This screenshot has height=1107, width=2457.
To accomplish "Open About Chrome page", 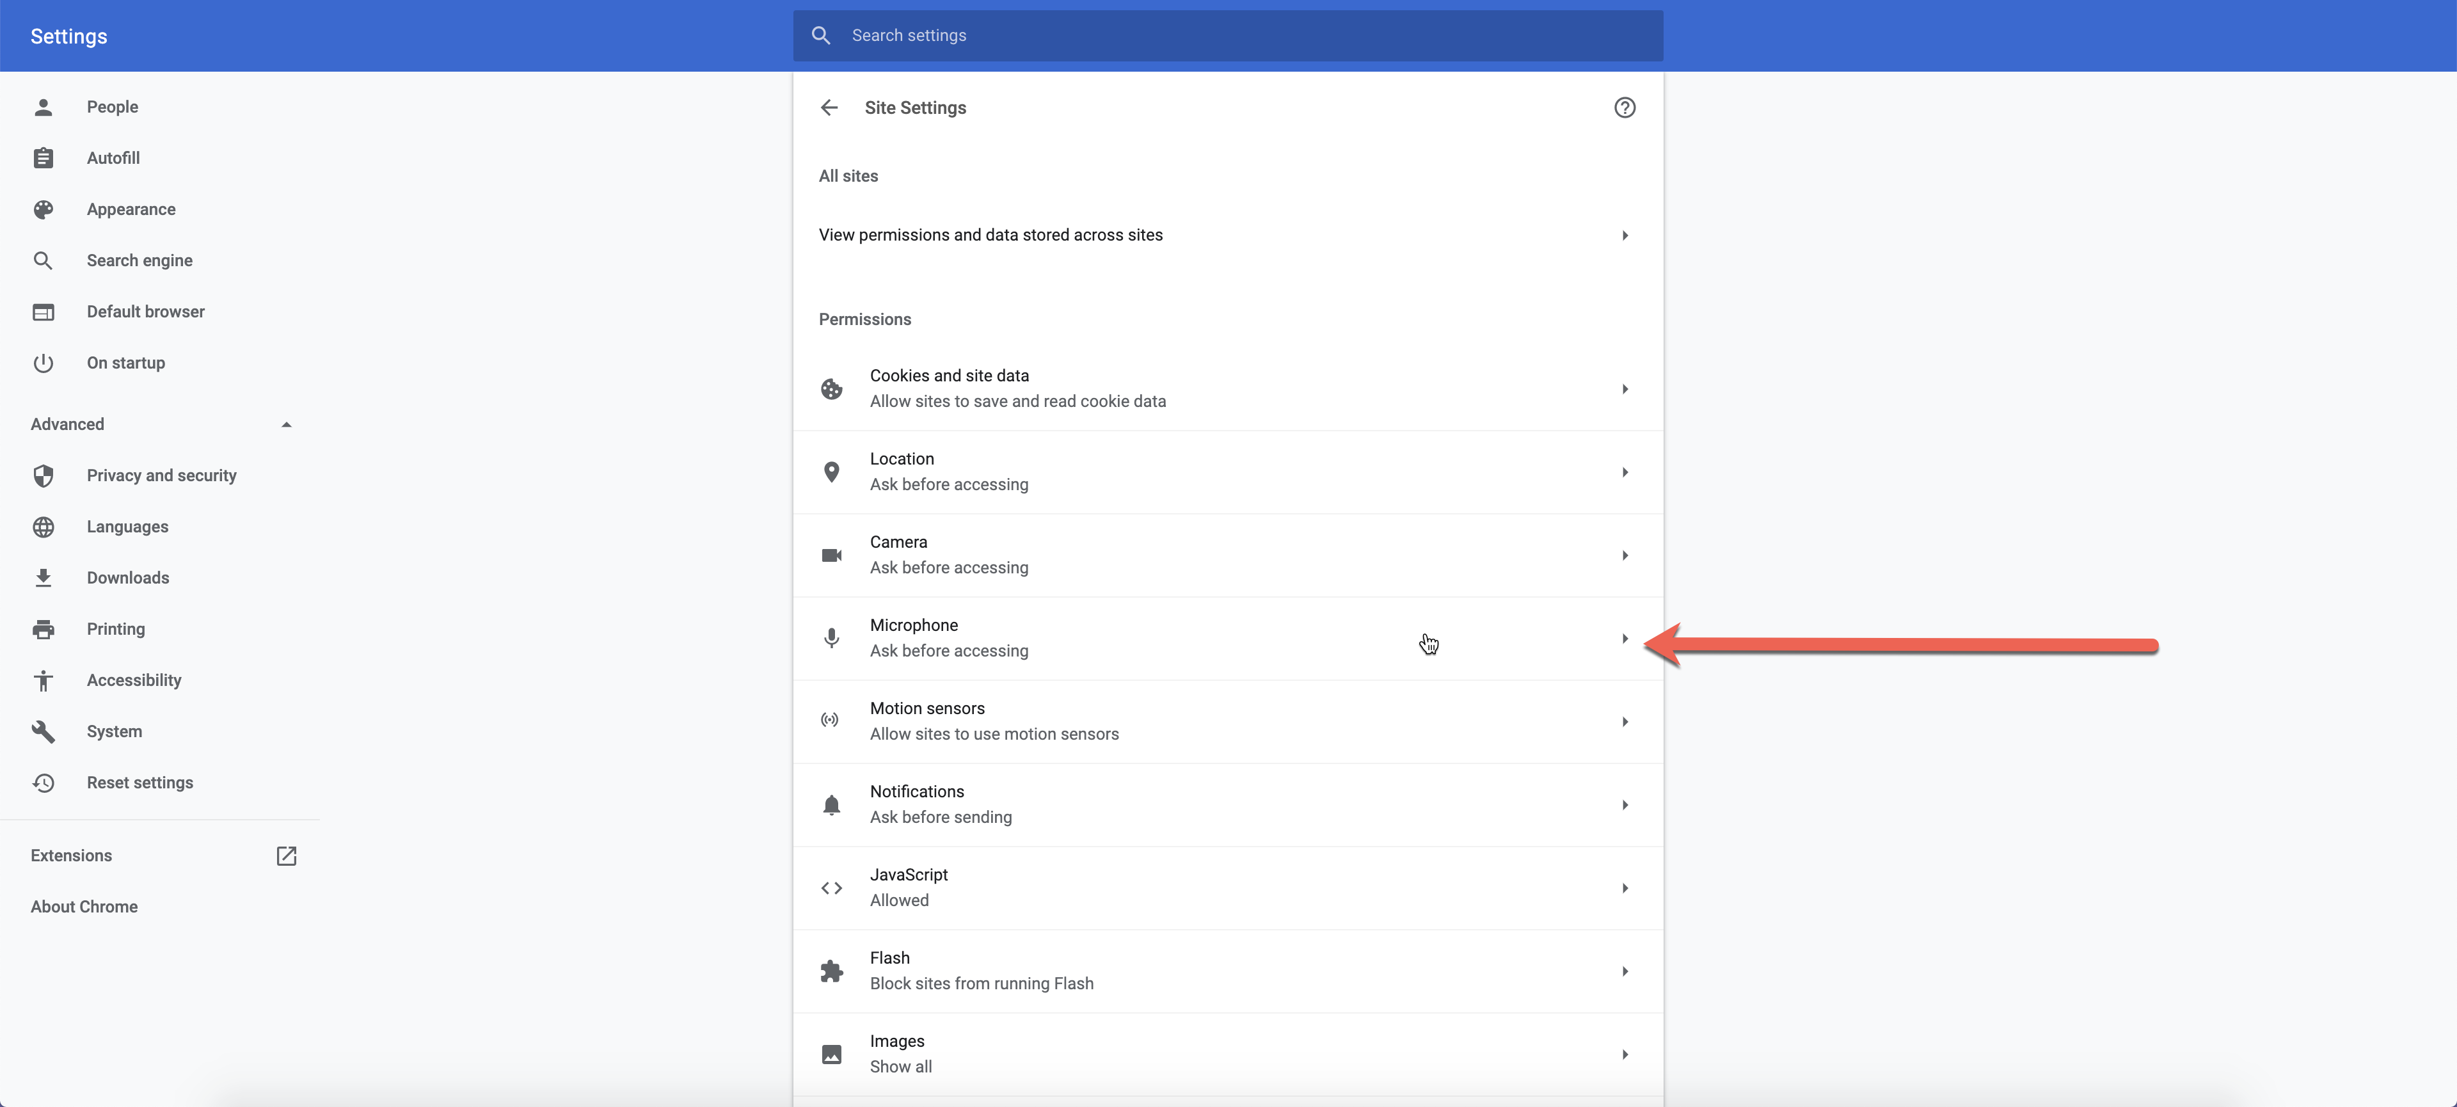I will pos(84,907).
